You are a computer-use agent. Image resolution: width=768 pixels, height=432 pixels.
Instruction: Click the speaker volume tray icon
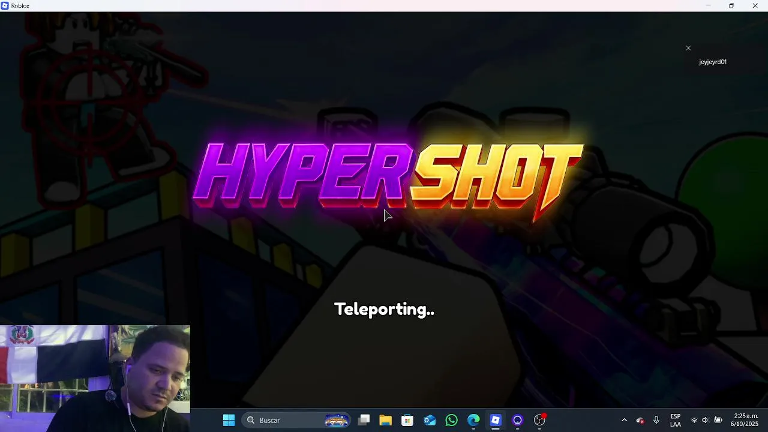pyautogui.click(x=706, y=420)
